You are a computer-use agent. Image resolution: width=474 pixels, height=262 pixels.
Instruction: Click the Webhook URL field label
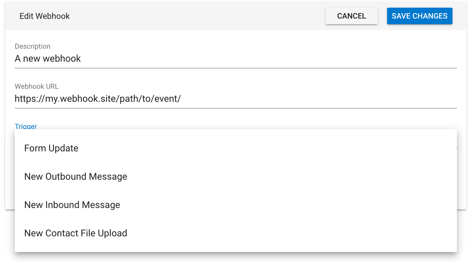(37, 86)
